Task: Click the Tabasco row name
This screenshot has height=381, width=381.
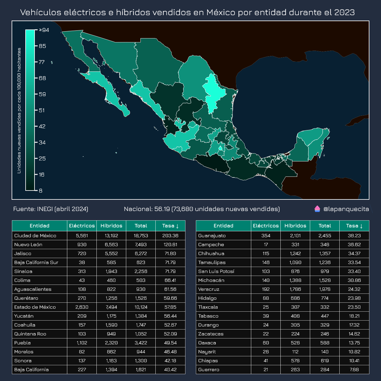Action: click(208, 316)
